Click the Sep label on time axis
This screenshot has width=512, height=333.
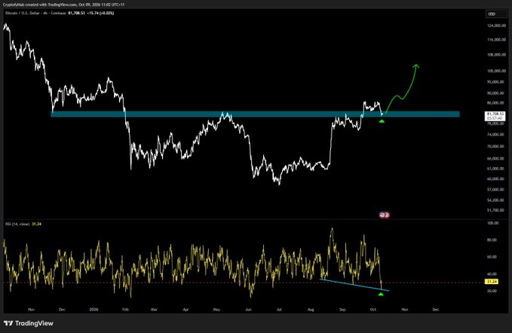coord(342,310)
